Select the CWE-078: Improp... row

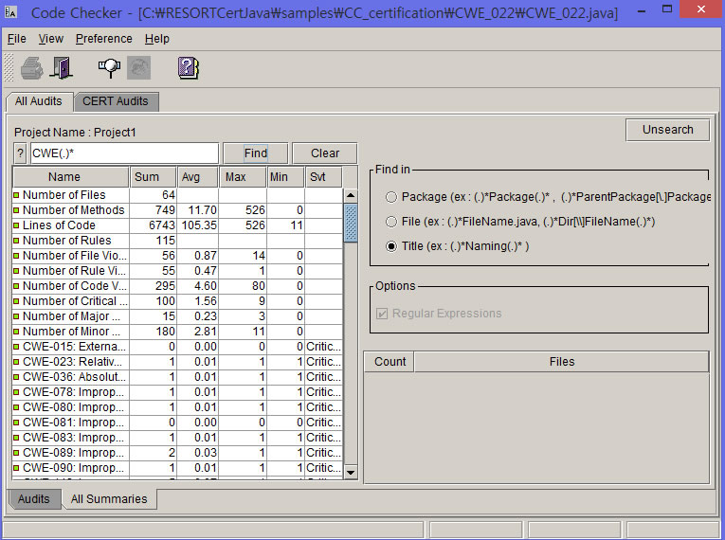click(177, 392)
